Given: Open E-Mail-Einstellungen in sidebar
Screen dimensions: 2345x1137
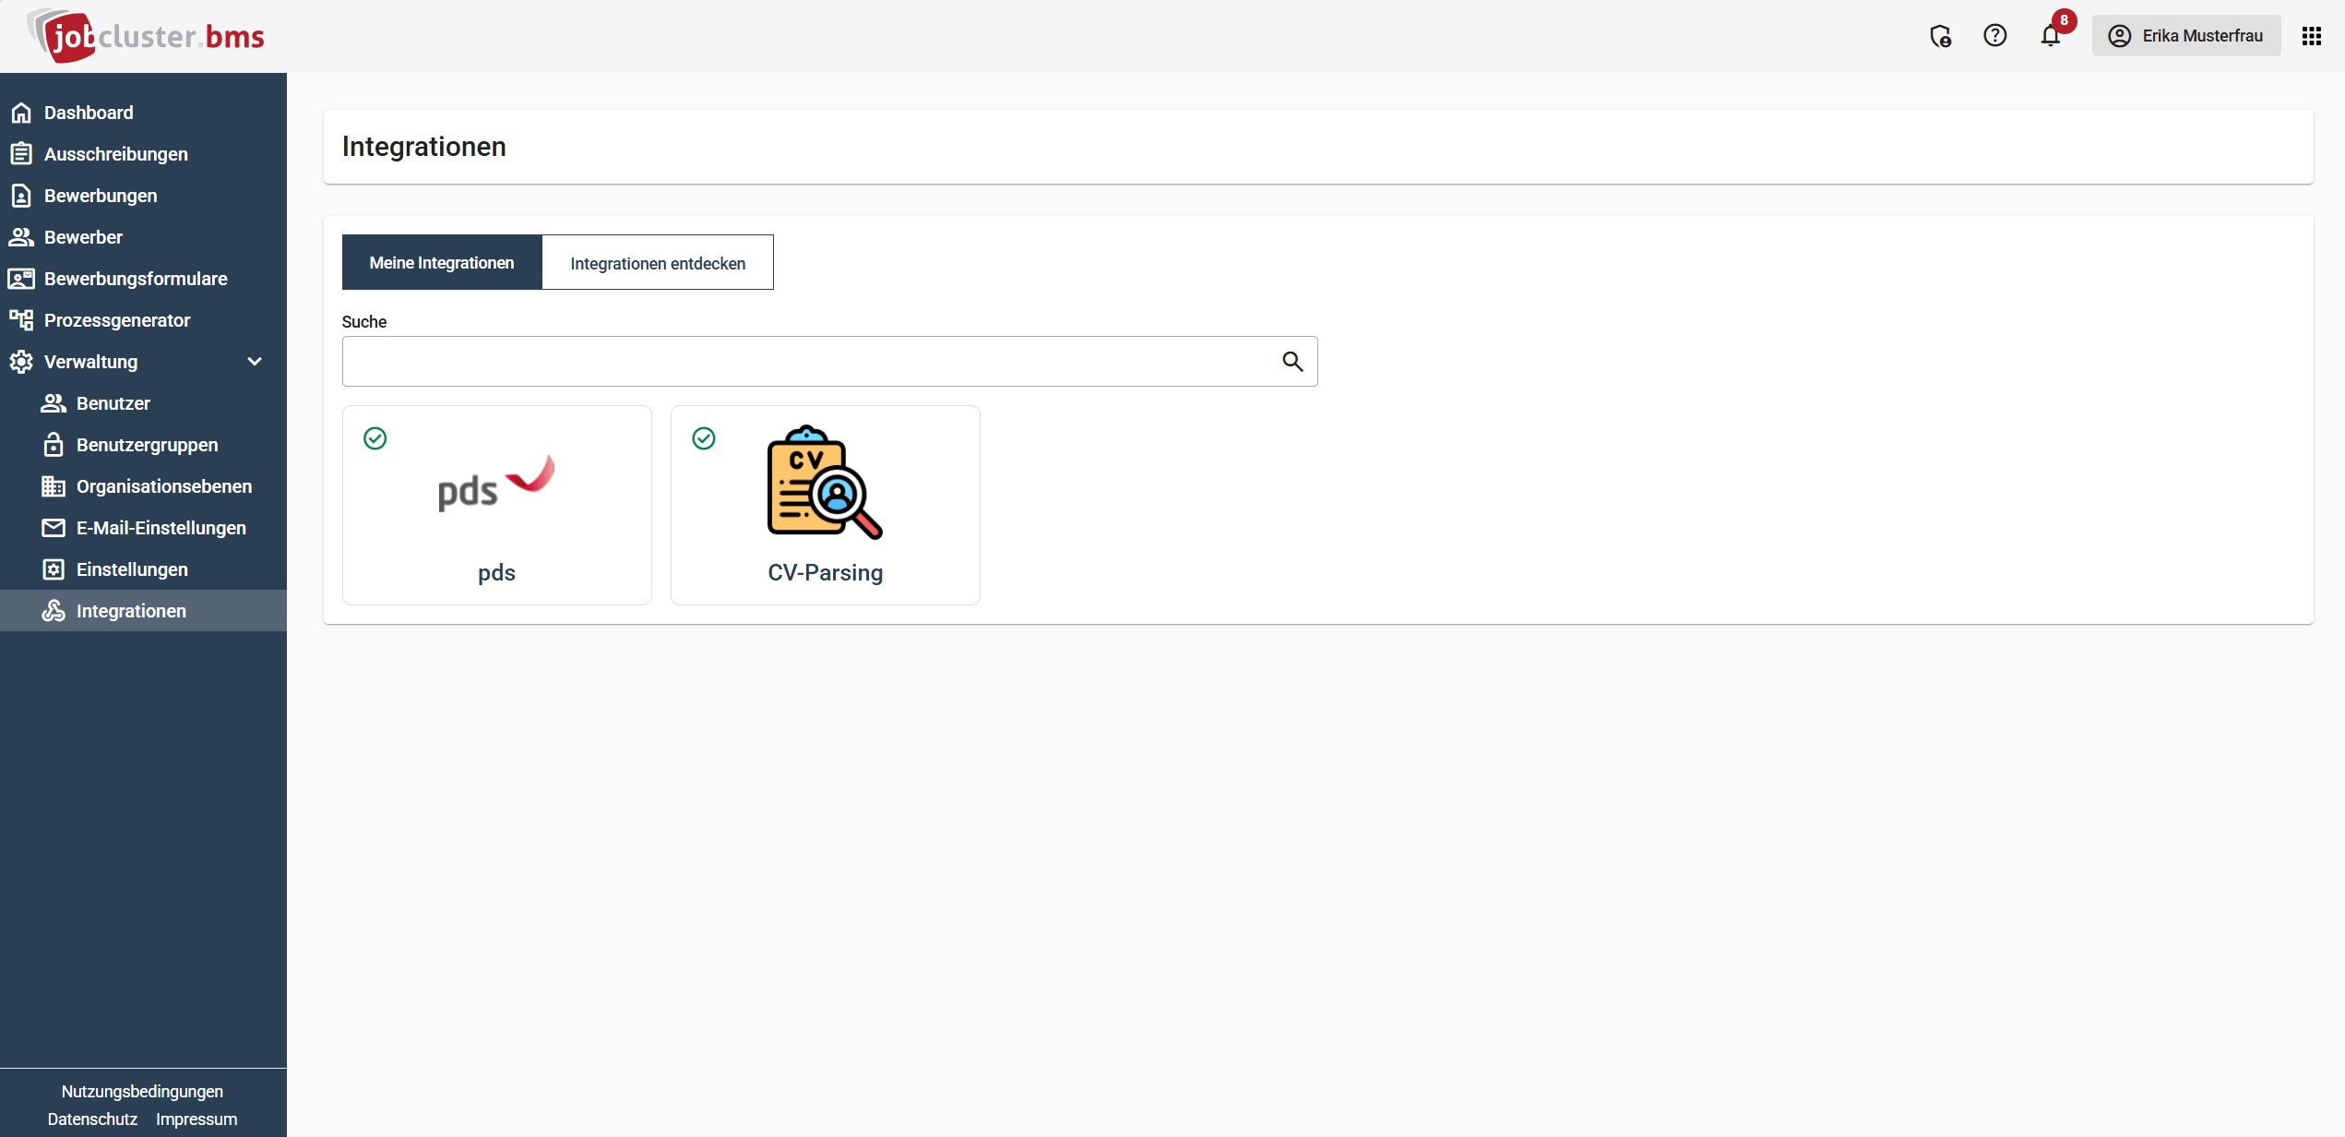Looking at the screenshot, I should click(x=161, y=528).
